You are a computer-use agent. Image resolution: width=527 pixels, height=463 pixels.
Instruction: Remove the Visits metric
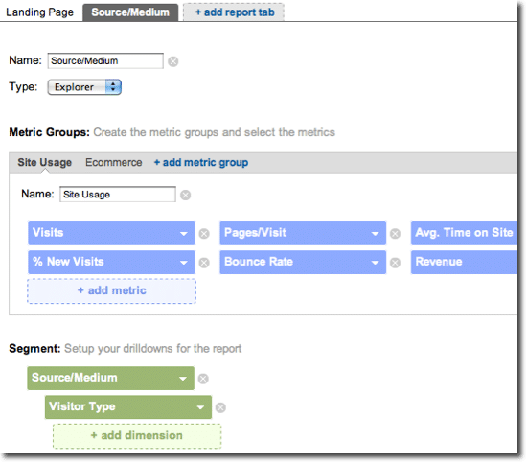[x=204, y=233]
